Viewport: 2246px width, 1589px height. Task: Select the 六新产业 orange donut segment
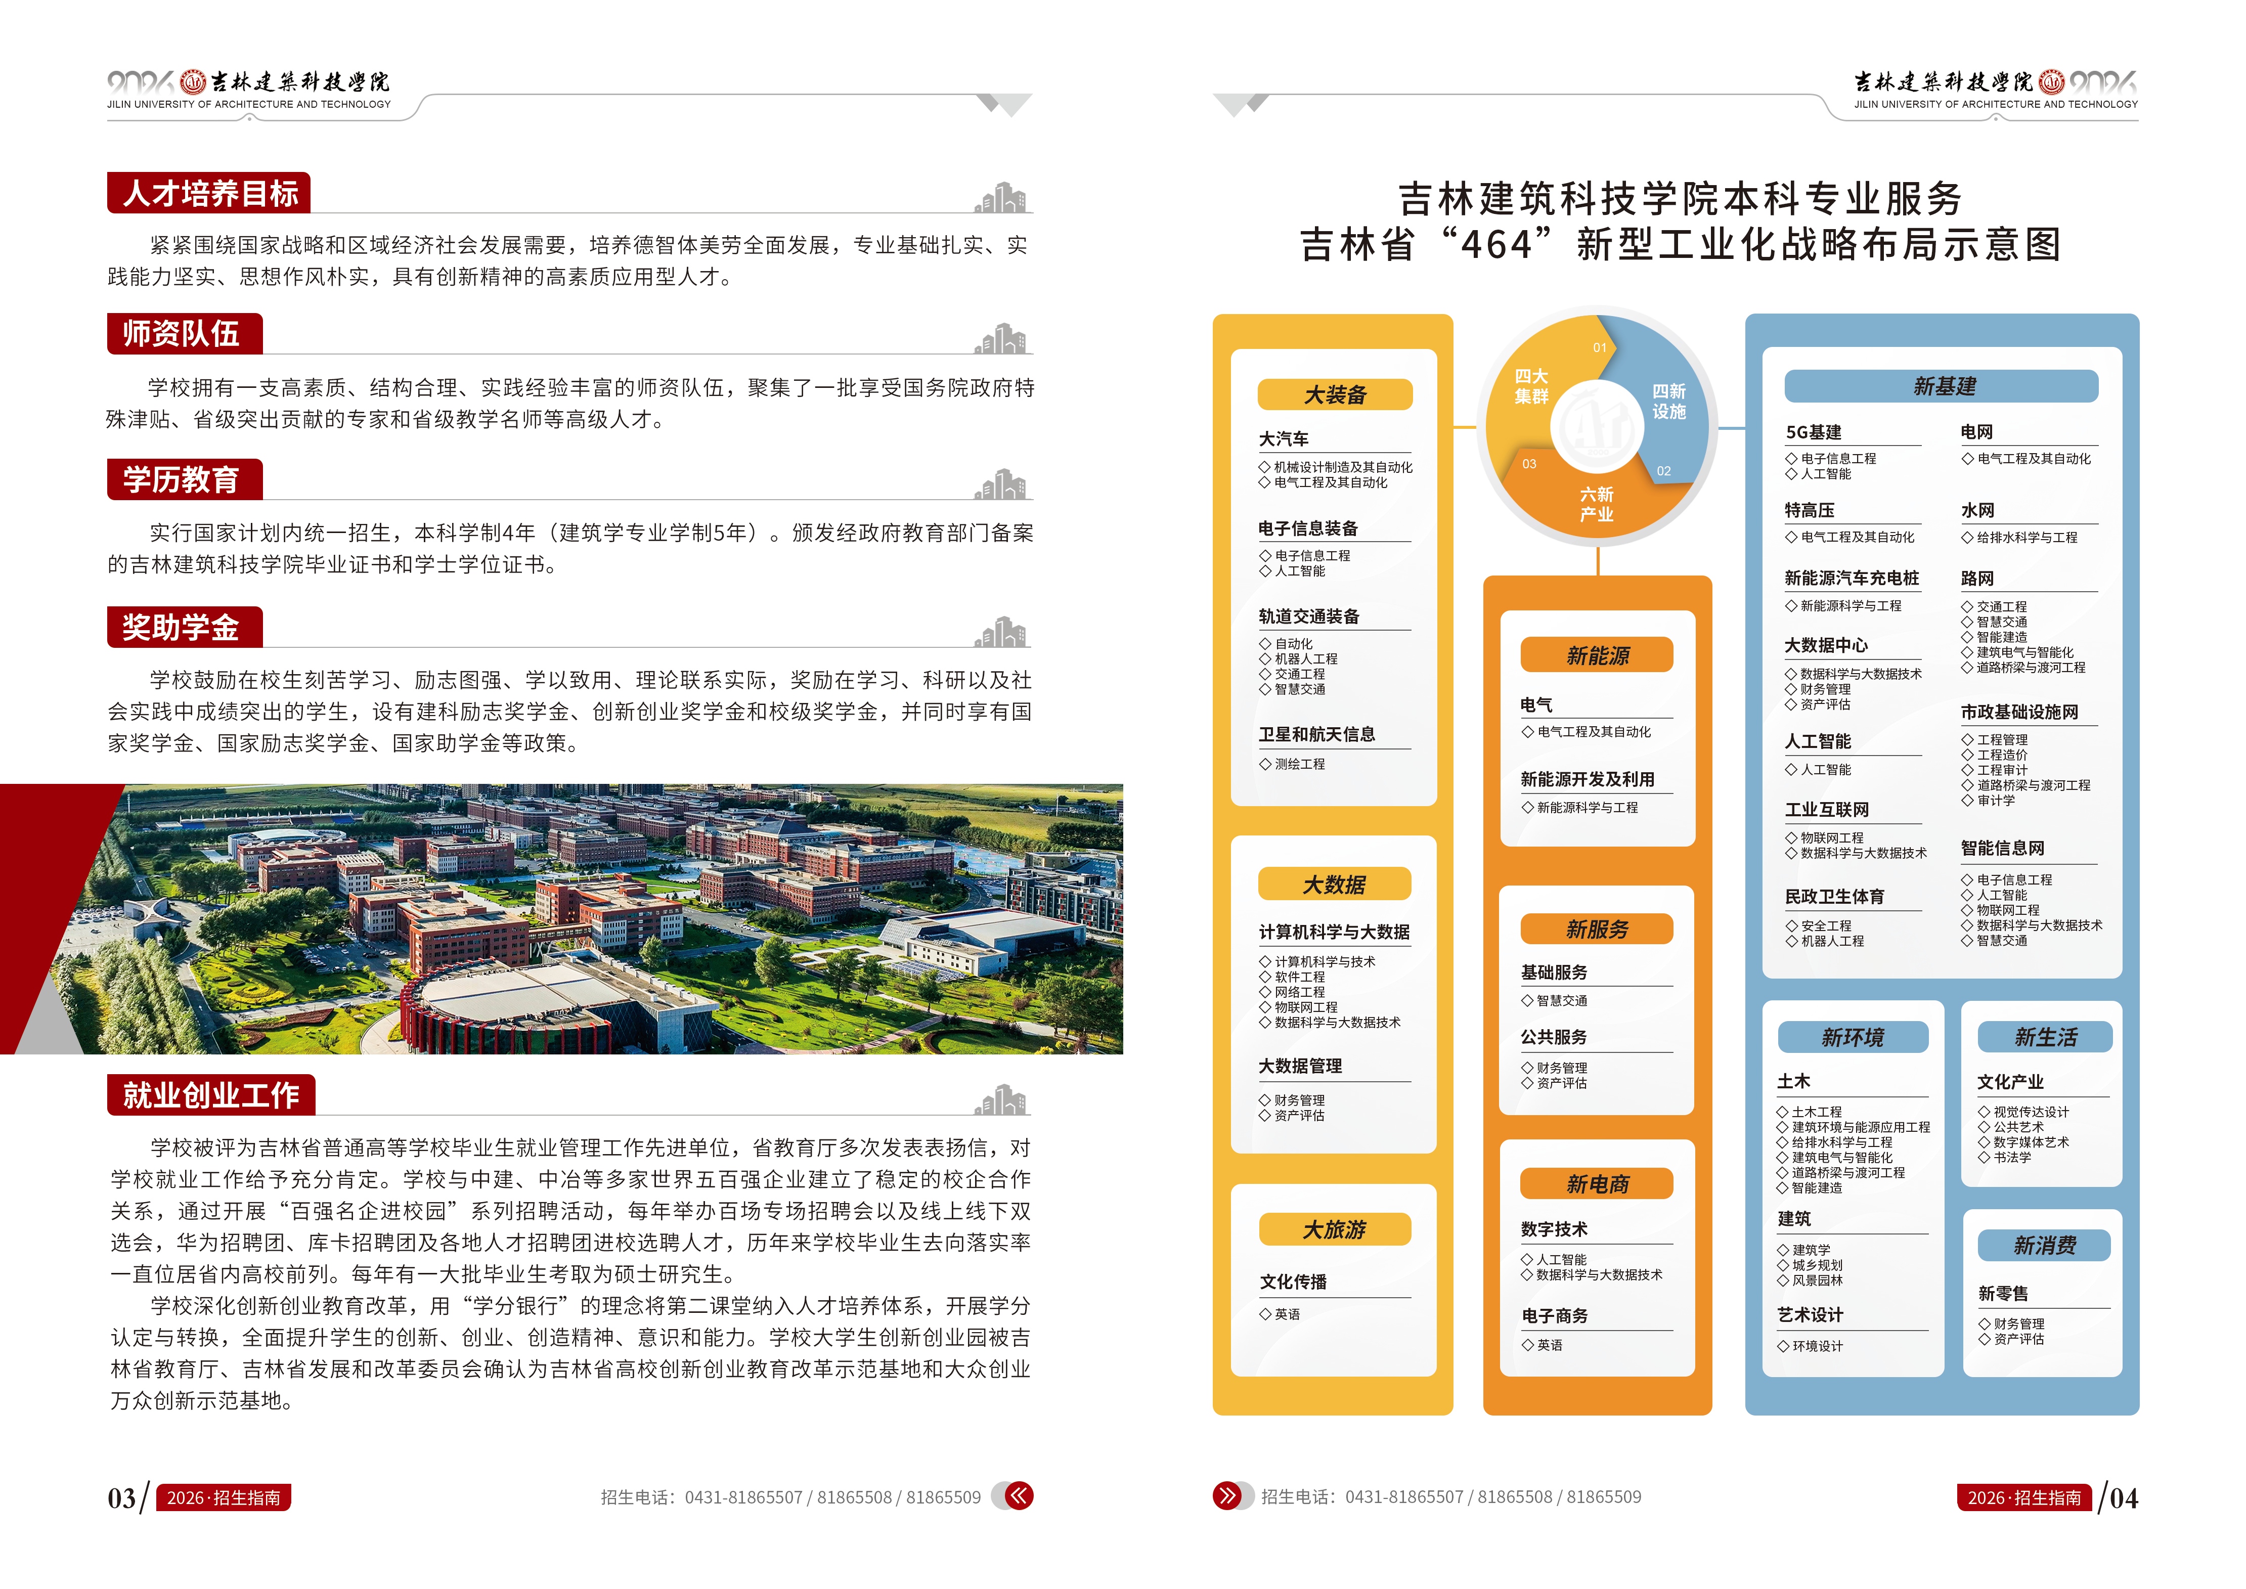click(x=1597, y=504)
